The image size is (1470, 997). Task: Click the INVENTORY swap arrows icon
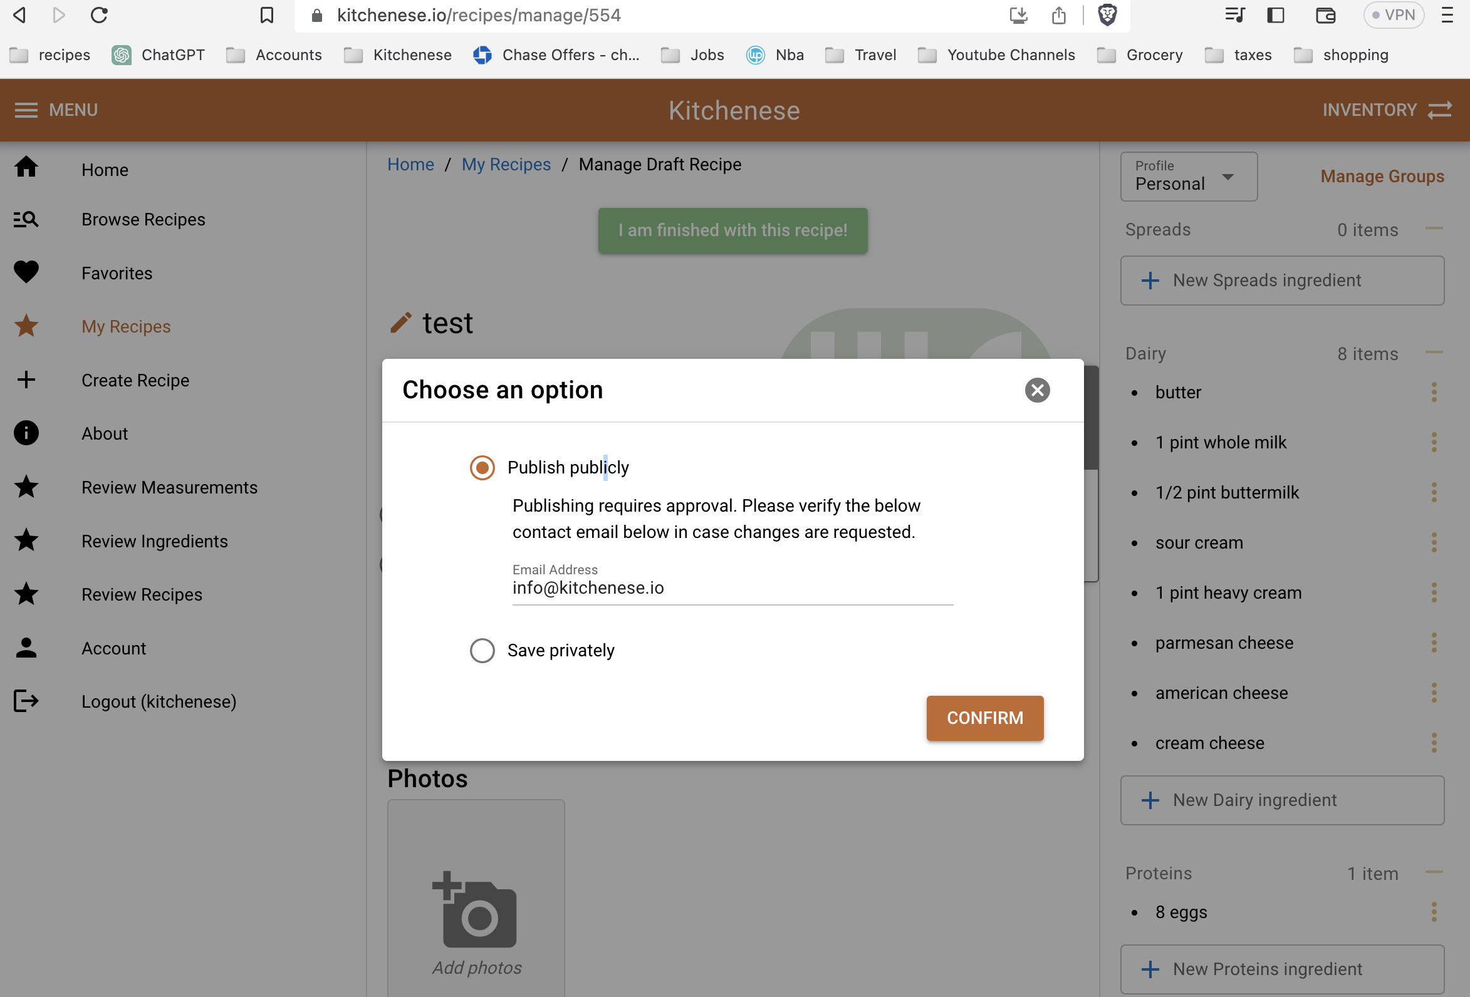coord(1439,110)
